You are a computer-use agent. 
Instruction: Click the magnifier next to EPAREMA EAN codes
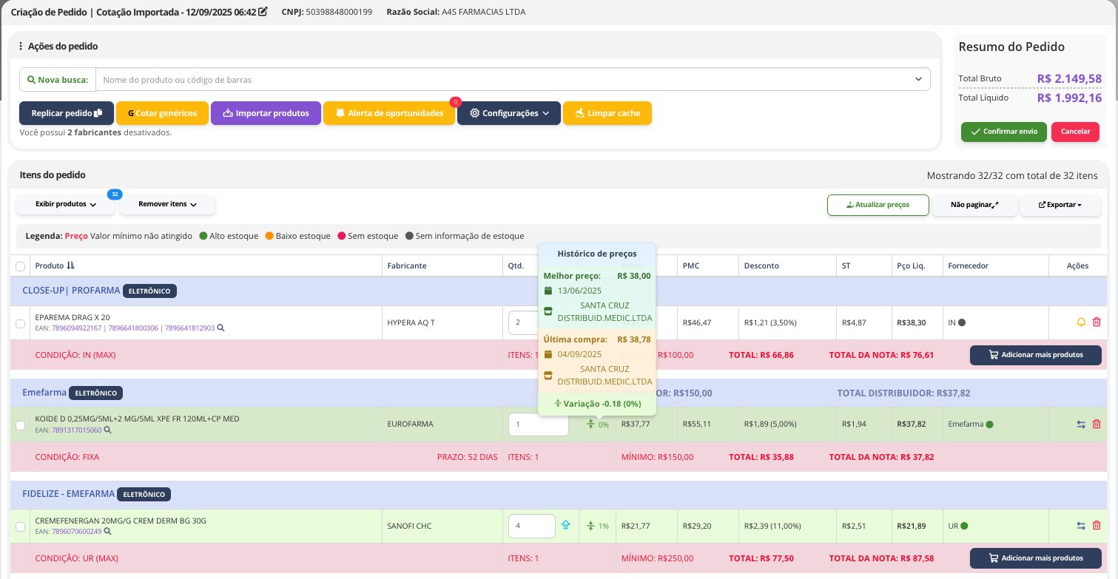(220, 328)
